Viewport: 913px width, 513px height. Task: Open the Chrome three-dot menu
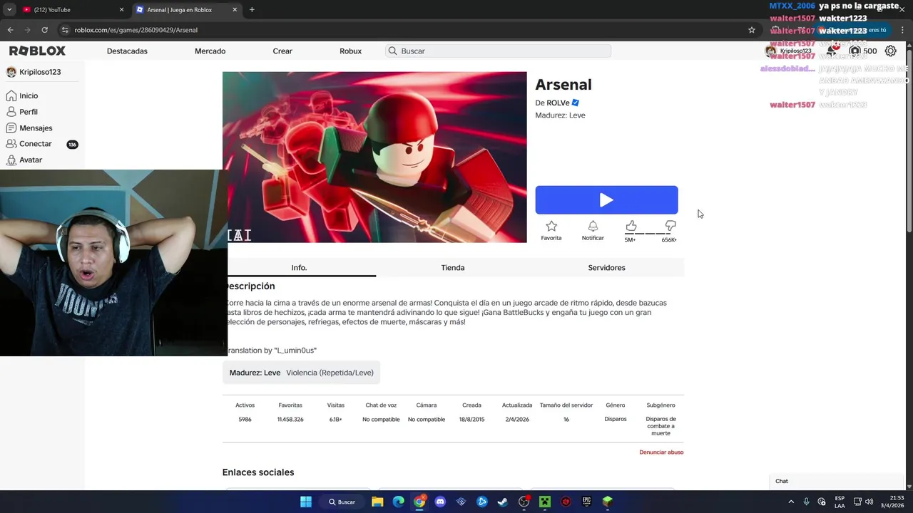[x=902, y=30]
